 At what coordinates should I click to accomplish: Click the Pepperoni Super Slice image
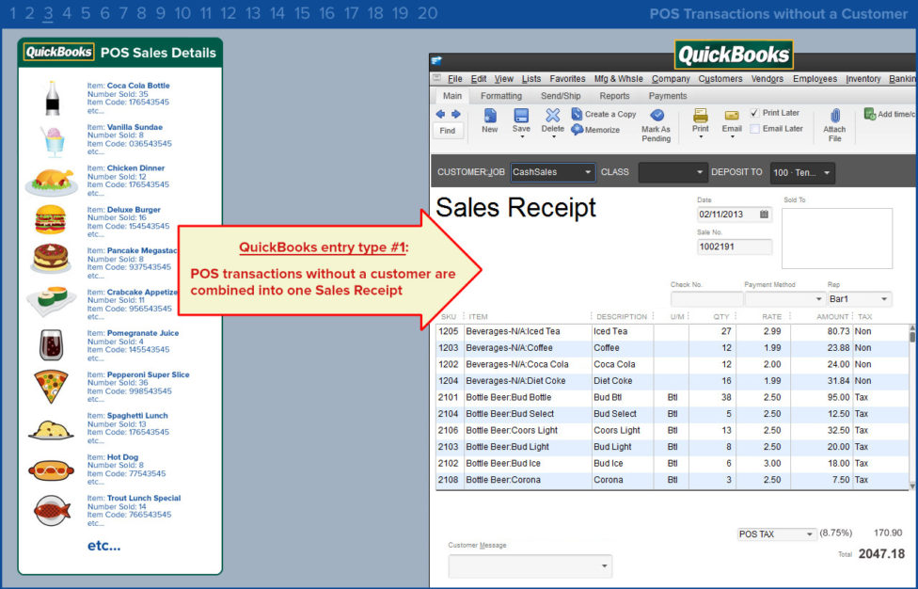pos(51,387)
